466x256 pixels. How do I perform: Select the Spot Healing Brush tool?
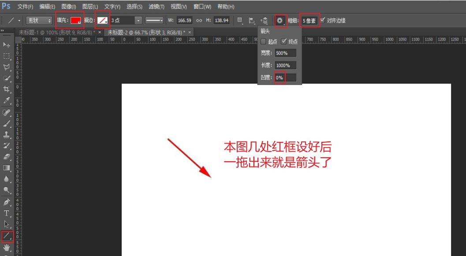[7, 112]
